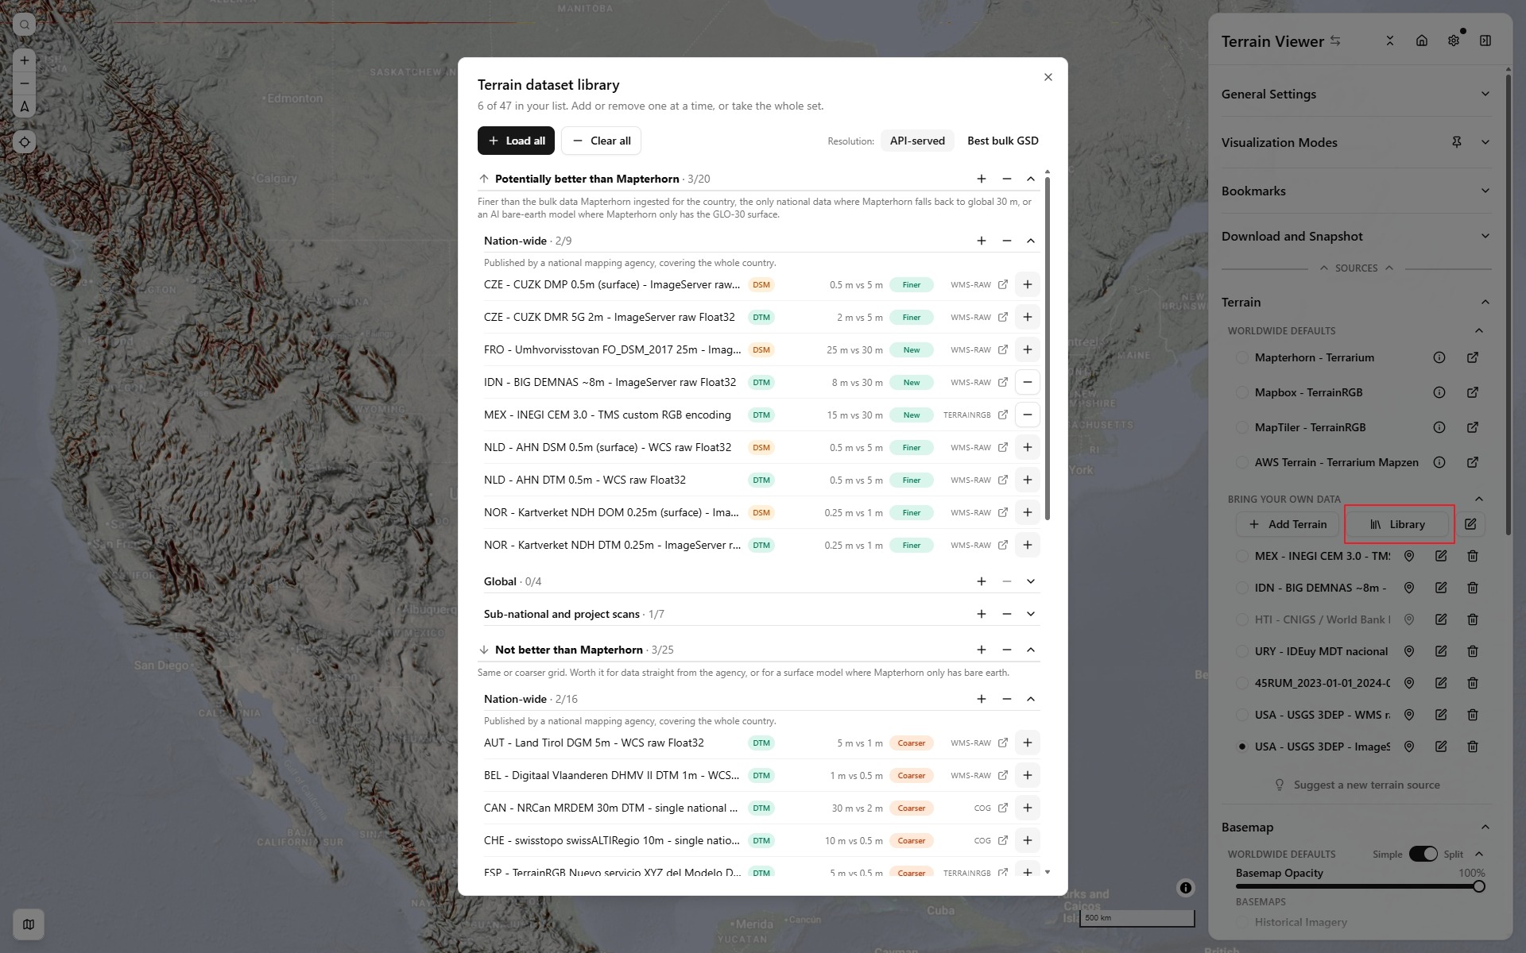The width and height of the screenshot is (1526, 953).
Task: Open source link for CZE CUZK DMP 0.5m
Action: point(1003,284)
